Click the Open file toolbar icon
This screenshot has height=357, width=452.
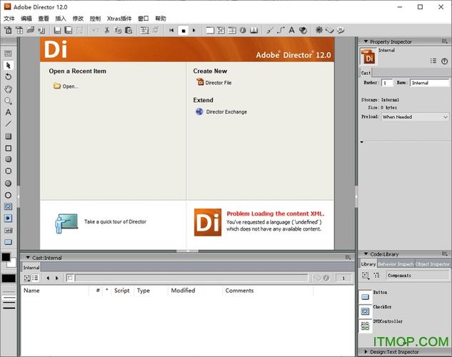point(31,30)
